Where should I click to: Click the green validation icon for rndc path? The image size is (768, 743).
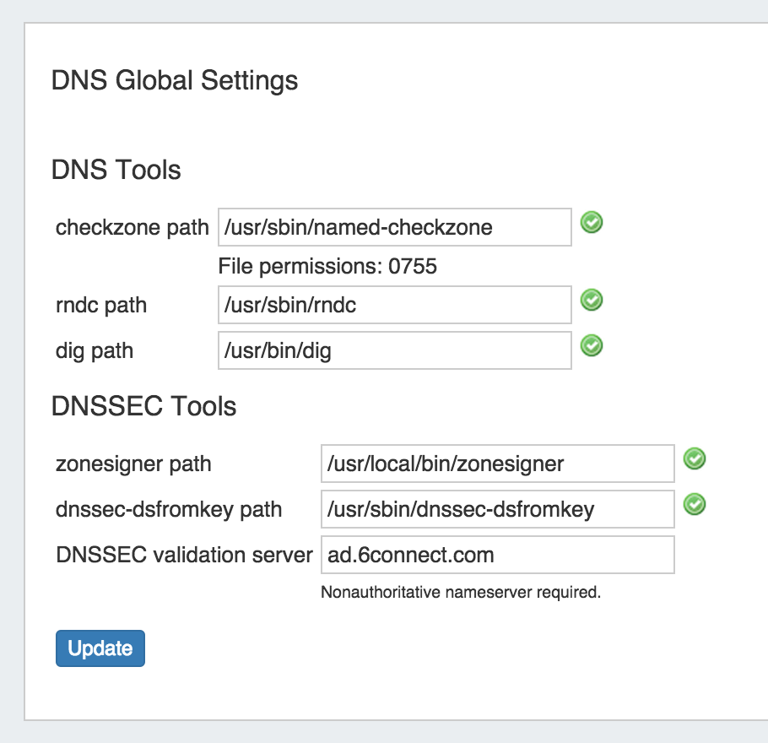point(592,300)
